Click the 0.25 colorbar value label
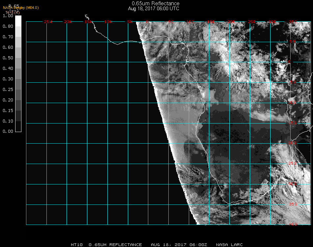Viewport: 313px width, 247px height. click(x=8, y=89)
